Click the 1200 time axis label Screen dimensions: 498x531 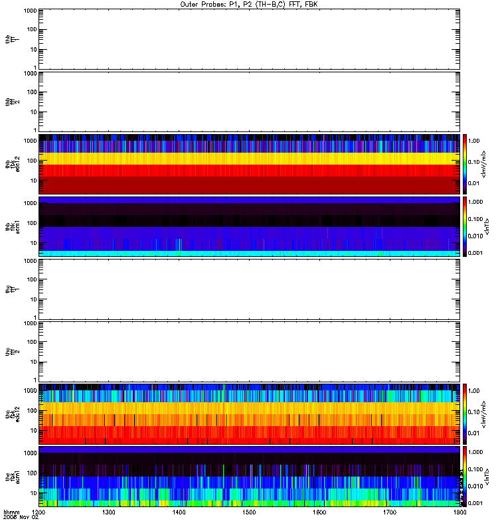click(39, 512)
